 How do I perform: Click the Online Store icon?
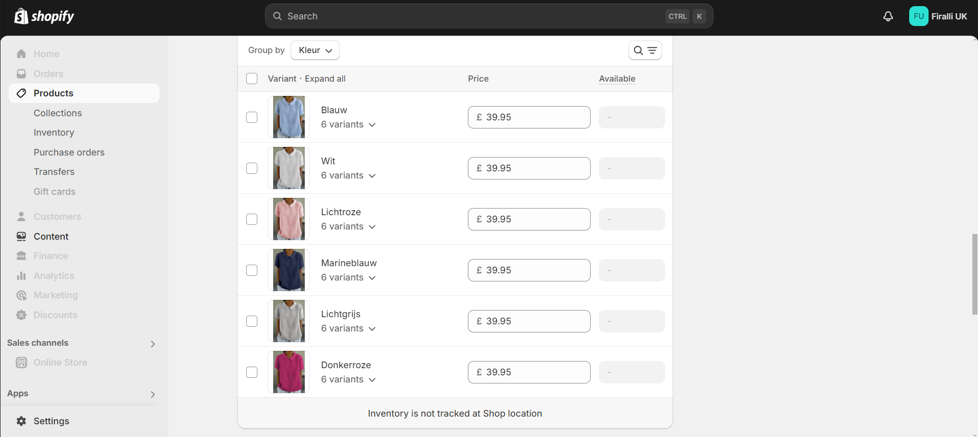[21, 363]
